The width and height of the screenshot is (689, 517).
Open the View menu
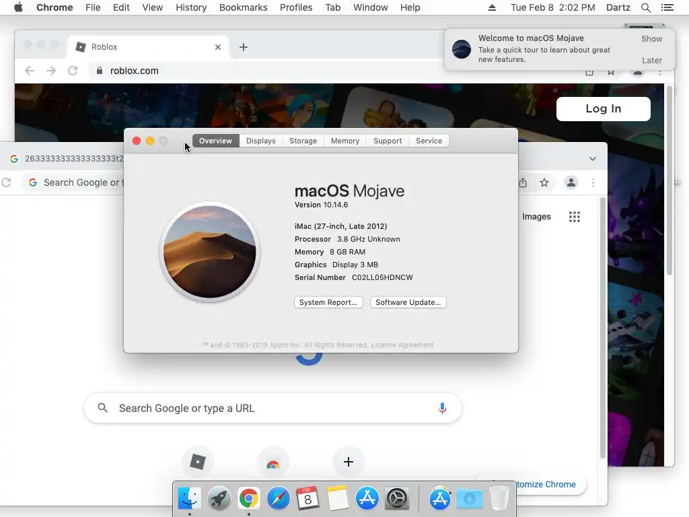point(153,7)
